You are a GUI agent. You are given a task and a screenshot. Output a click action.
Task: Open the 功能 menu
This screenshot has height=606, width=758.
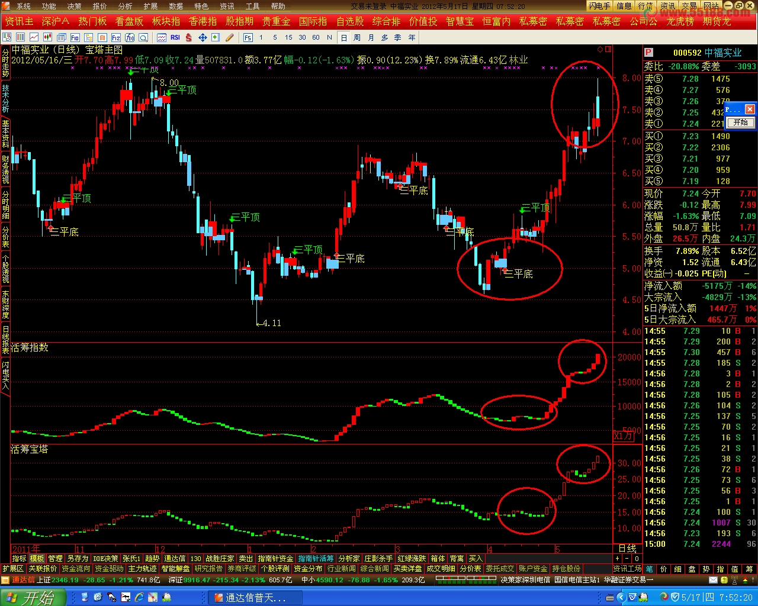point(49,6)
